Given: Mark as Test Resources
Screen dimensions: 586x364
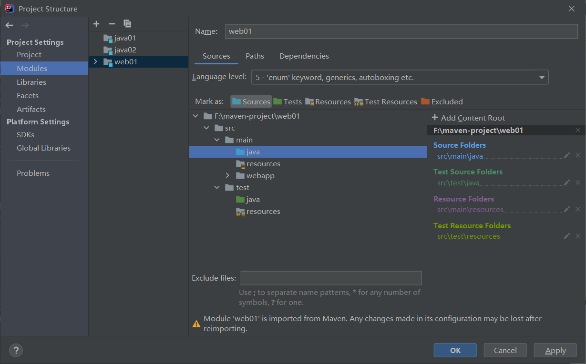Looking at the screenshot, I should [x=386, y=101].
